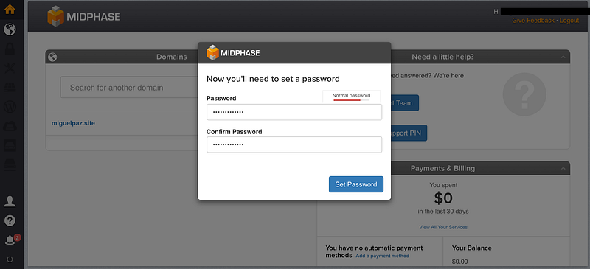Viewport: 590px width, 269px height.
Task: Focus the Password input field
Action: click(x=294, y=112)
